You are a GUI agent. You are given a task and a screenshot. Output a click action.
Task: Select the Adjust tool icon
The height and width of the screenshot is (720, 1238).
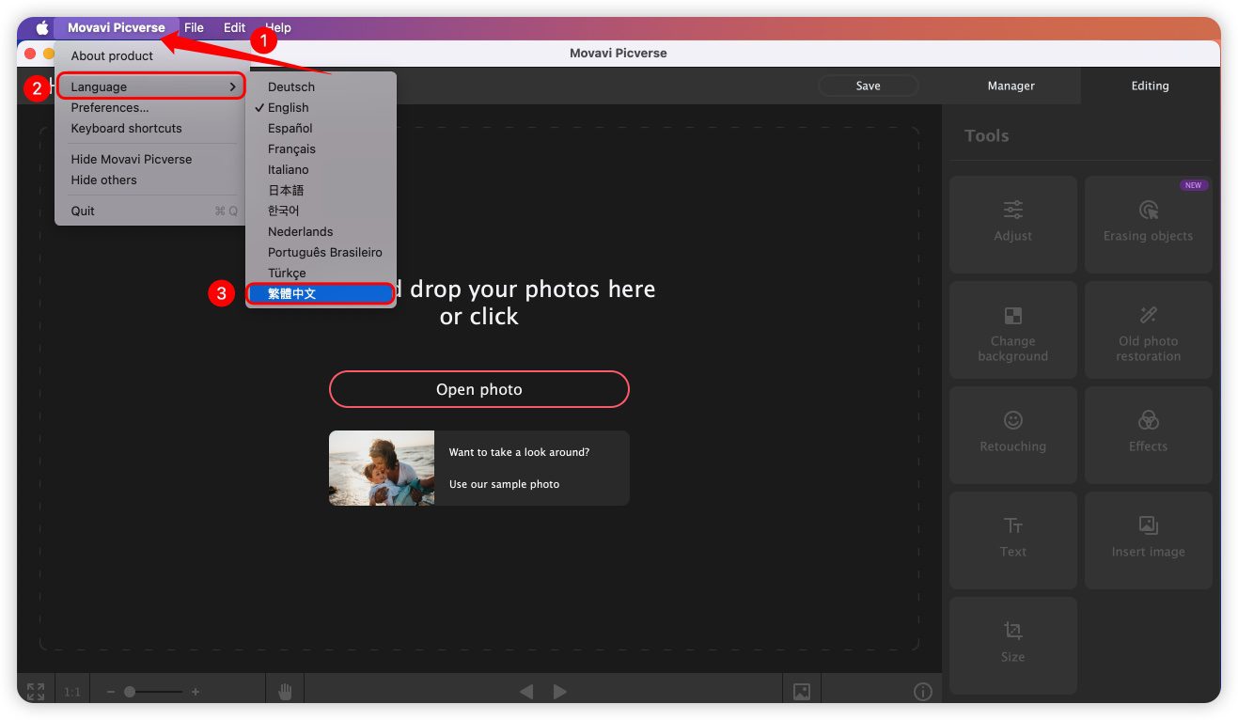coord(1012,211)
